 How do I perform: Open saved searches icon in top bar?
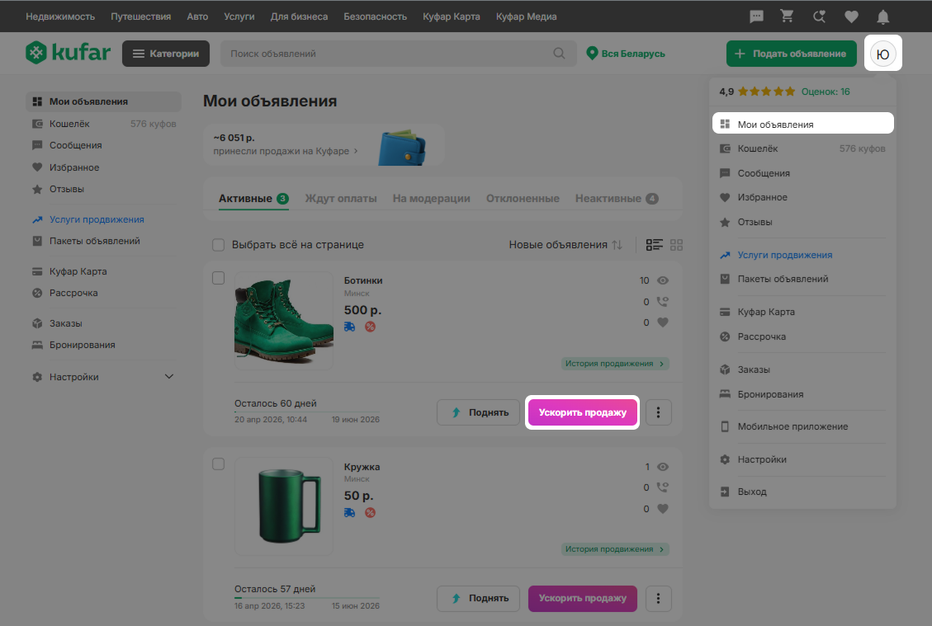click(x=819, y=16)
